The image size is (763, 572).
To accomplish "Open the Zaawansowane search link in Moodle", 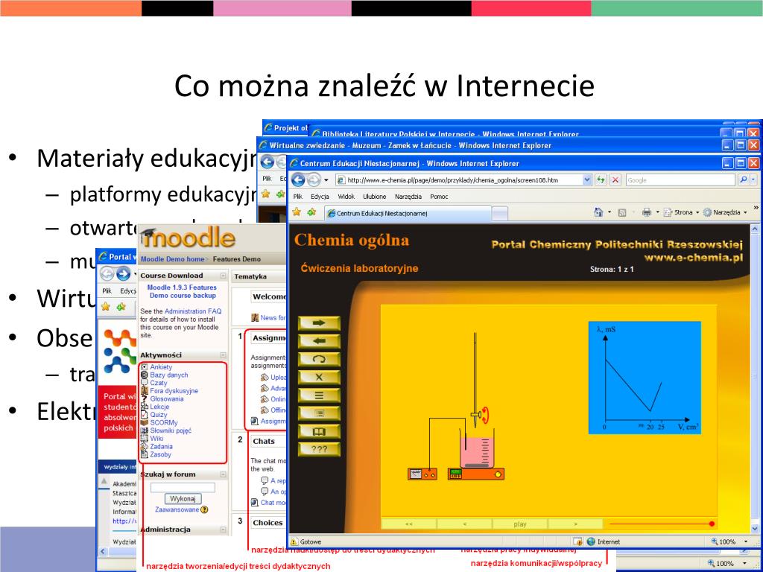I will pos(177,509).
